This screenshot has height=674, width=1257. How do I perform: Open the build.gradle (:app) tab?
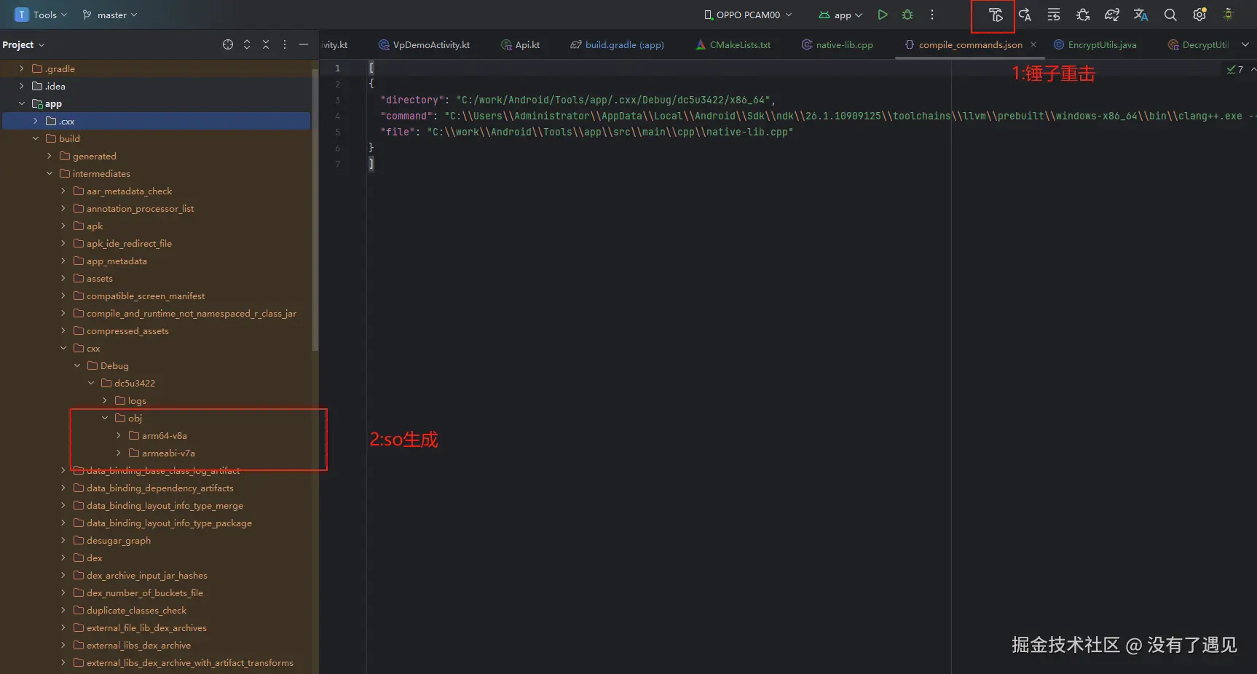pyautogui.click(x=617, y=44)
